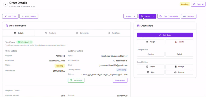Click the plus icon in Add Complaint
The width and height of the screenshot is (206, 97).
coord(23,16)
